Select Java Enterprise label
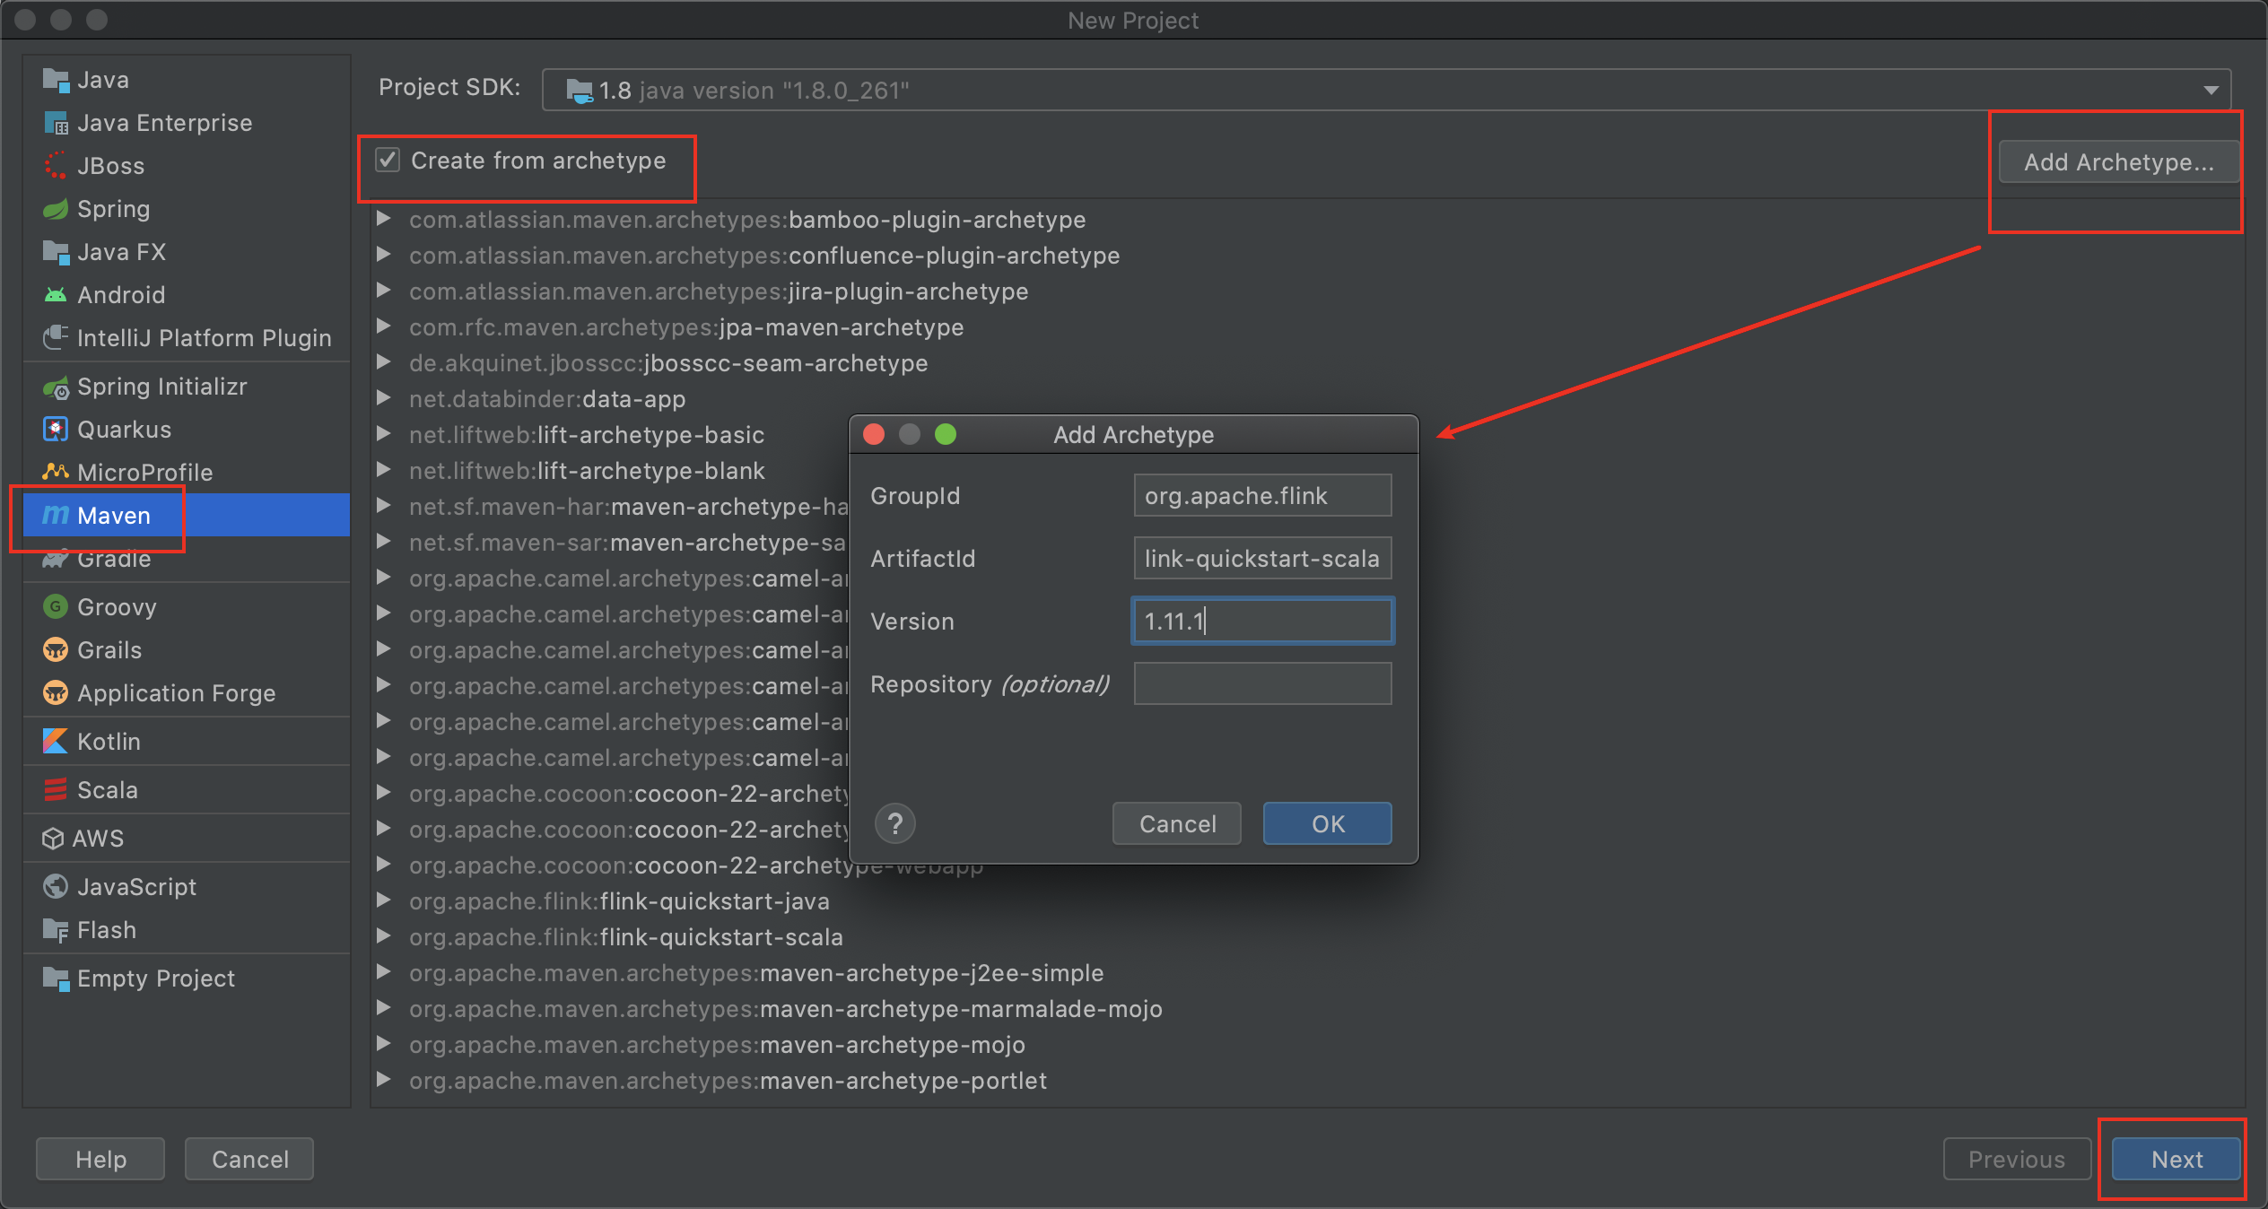This screenshot has height=1209, width=2268. click(x=165, y=124)
